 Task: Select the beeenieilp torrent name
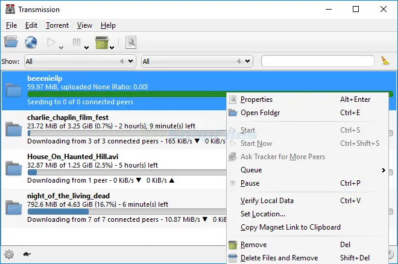pyautogui.click(x=45, y=78)
